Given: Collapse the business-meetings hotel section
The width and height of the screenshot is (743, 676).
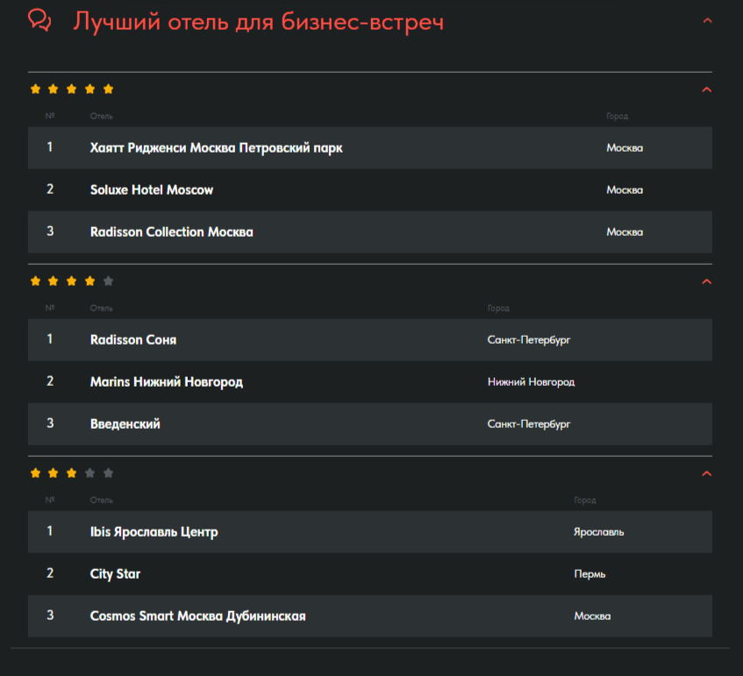Looking at the screenshot, I should [707, 20].
